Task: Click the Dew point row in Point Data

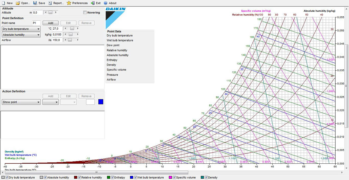Action: 113,45
